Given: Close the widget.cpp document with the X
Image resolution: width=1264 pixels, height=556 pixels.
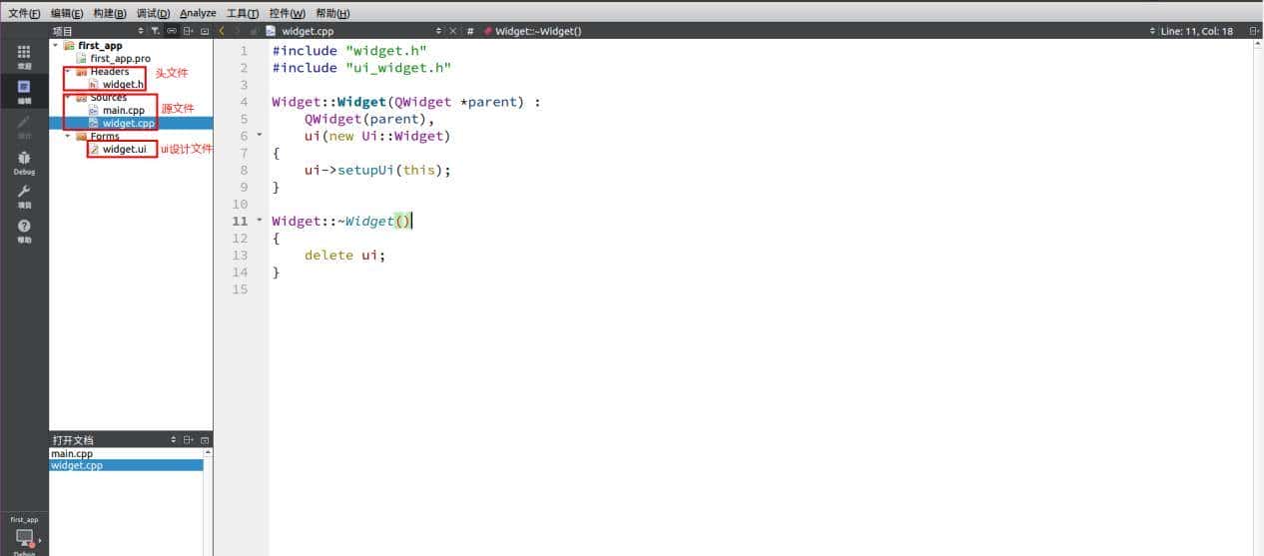Looking at the screenshot, I should point(453,31).
